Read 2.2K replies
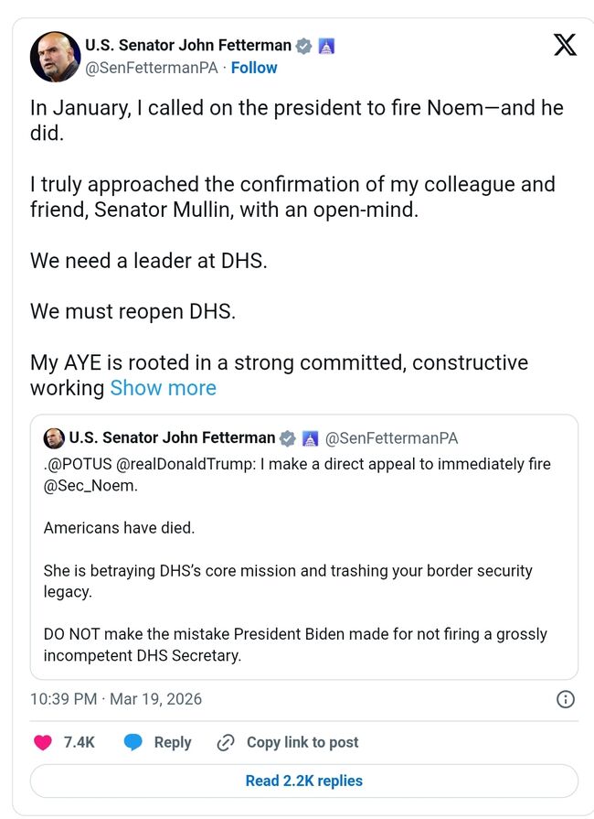 303,781
